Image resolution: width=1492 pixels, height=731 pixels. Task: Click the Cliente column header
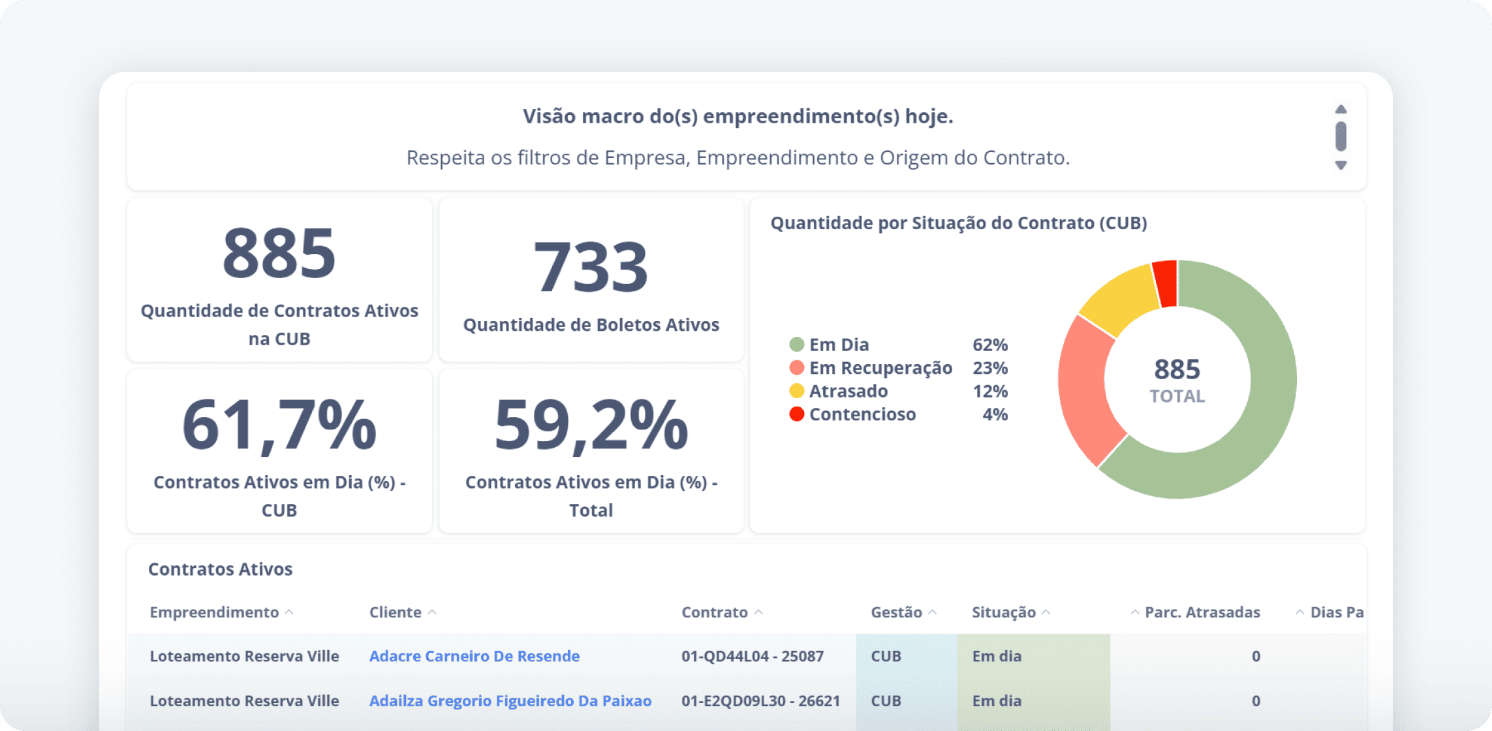(x=396, y=612)
